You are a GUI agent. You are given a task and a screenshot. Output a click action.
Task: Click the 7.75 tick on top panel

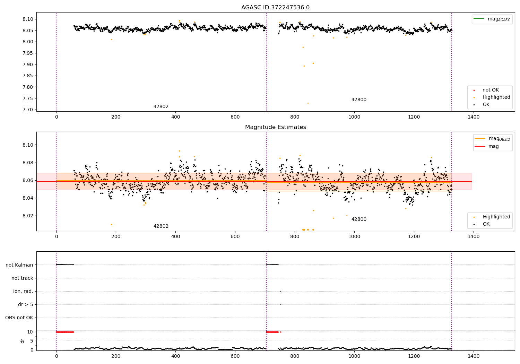click(x=28, y=98)
